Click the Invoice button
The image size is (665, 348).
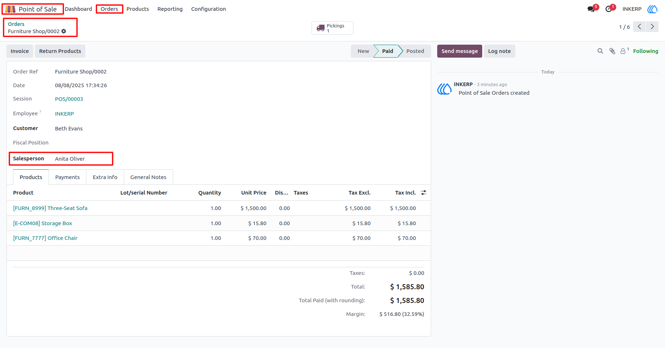20,51
